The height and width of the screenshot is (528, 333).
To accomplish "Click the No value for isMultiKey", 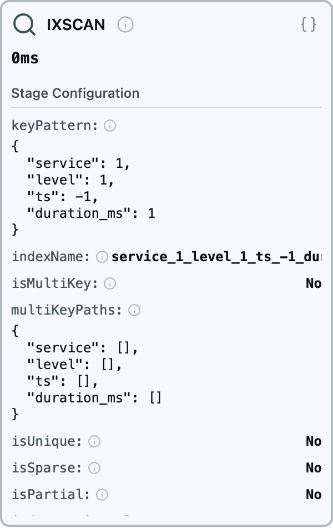I will [314, 283].
